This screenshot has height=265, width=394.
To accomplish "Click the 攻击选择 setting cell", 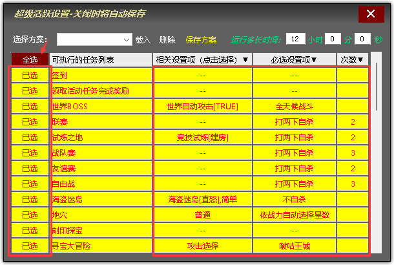I will pos(203,246).
